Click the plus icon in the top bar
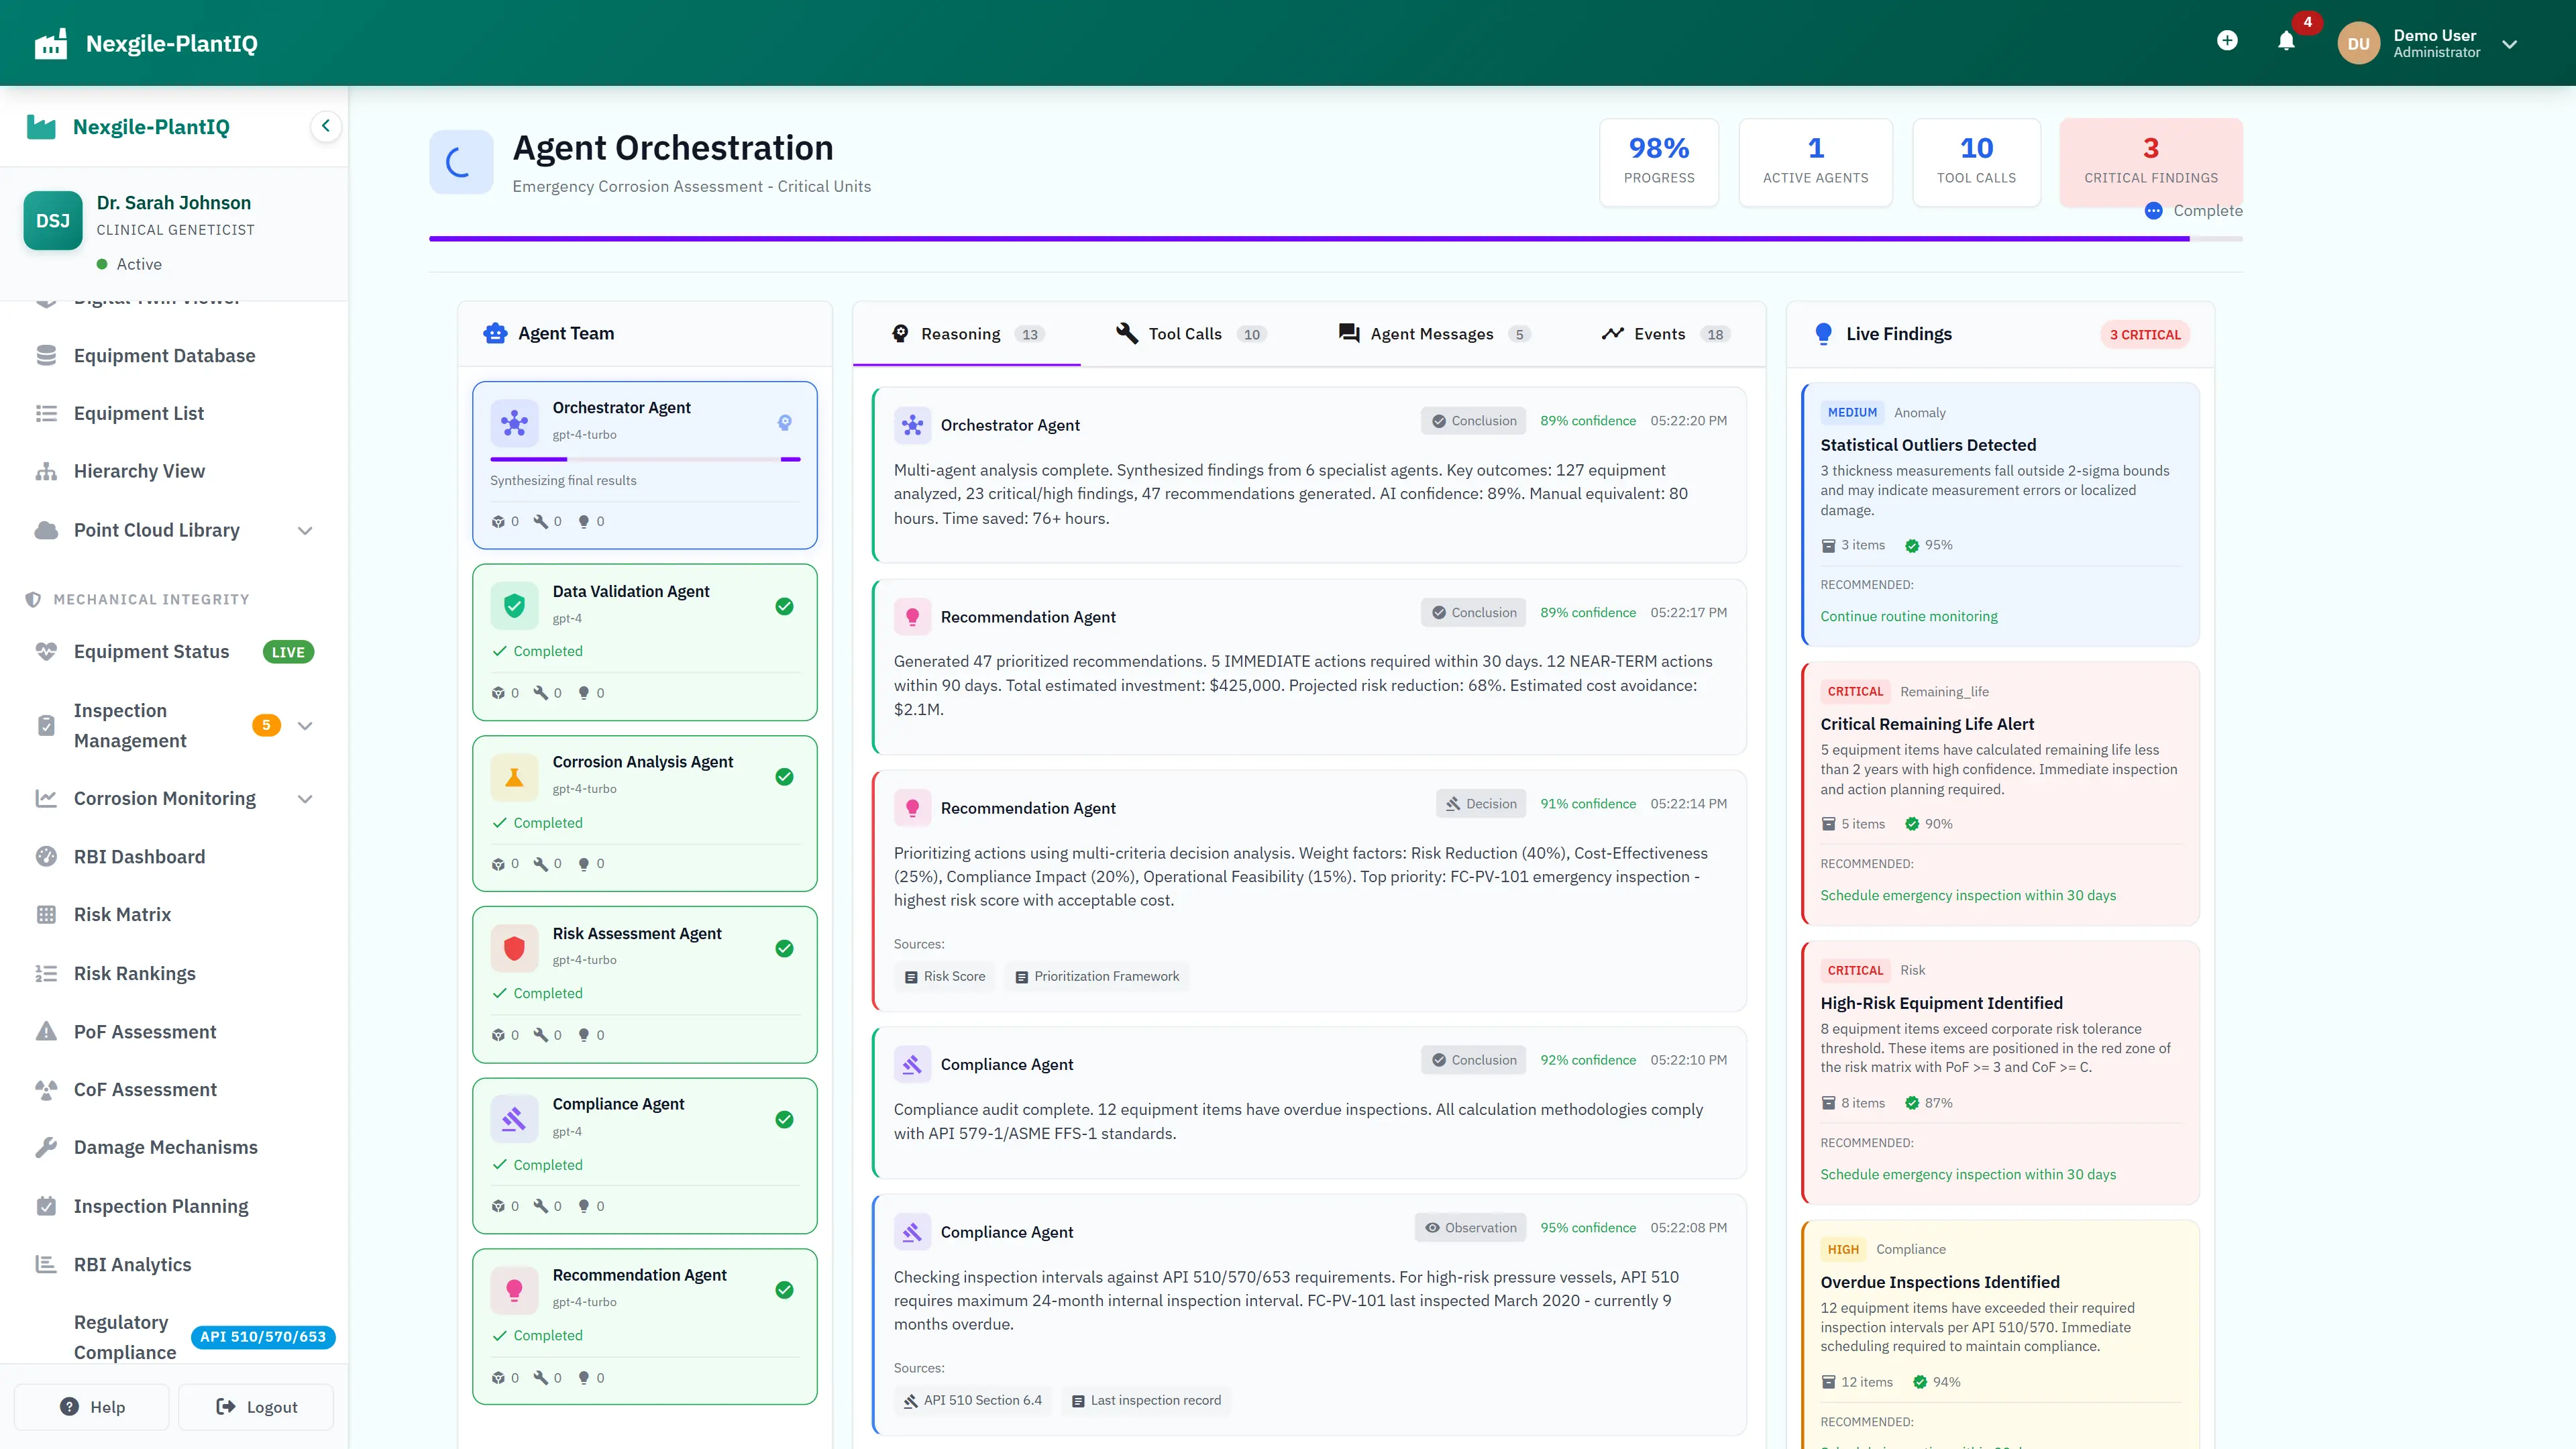Image resolution: width=2576 pixels, height=1449 pixels. coord(2228,40)
